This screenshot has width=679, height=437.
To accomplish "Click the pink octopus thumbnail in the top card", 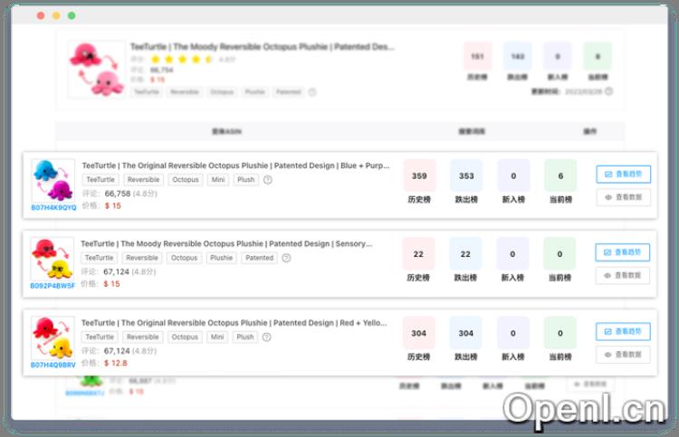I will (96, 68).
